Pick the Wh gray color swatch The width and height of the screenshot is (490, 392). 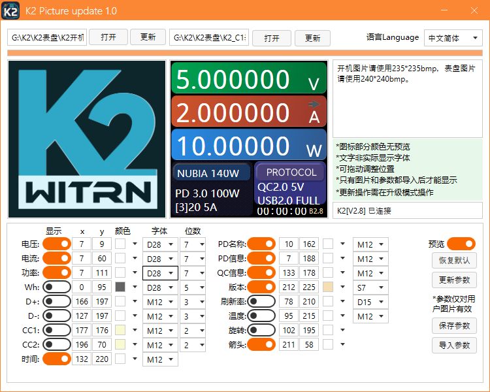coord(120,287)
